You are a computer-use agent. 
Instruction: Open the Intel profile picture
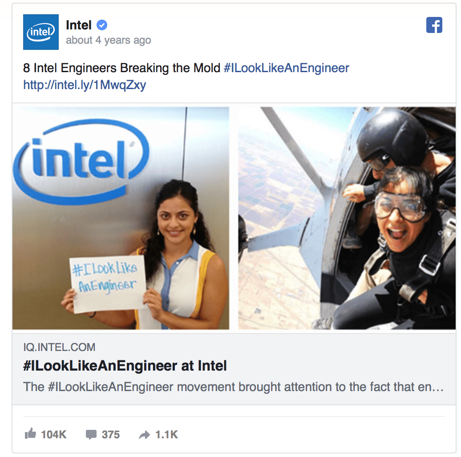[41, 32]
